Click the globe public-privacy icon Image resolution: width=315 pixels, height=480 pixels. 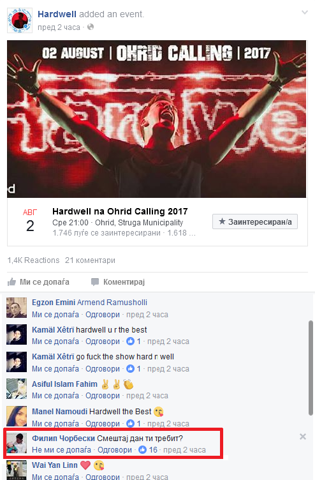90,27
